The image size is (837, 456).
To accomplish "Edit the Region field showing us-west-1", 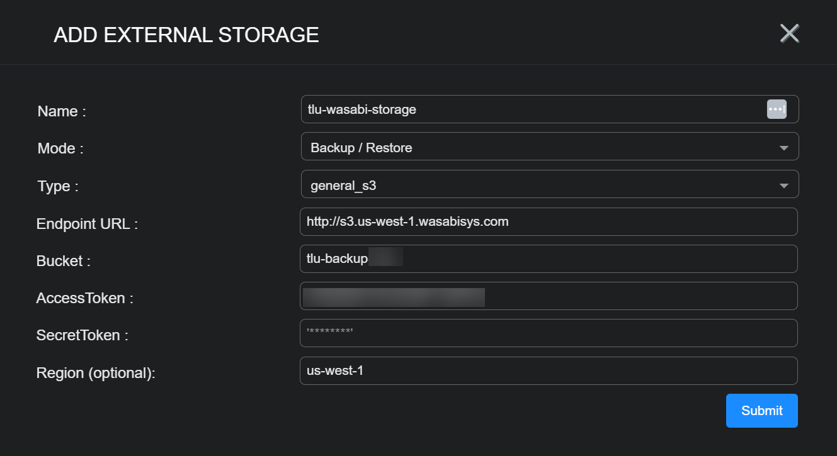I will 548,371.
